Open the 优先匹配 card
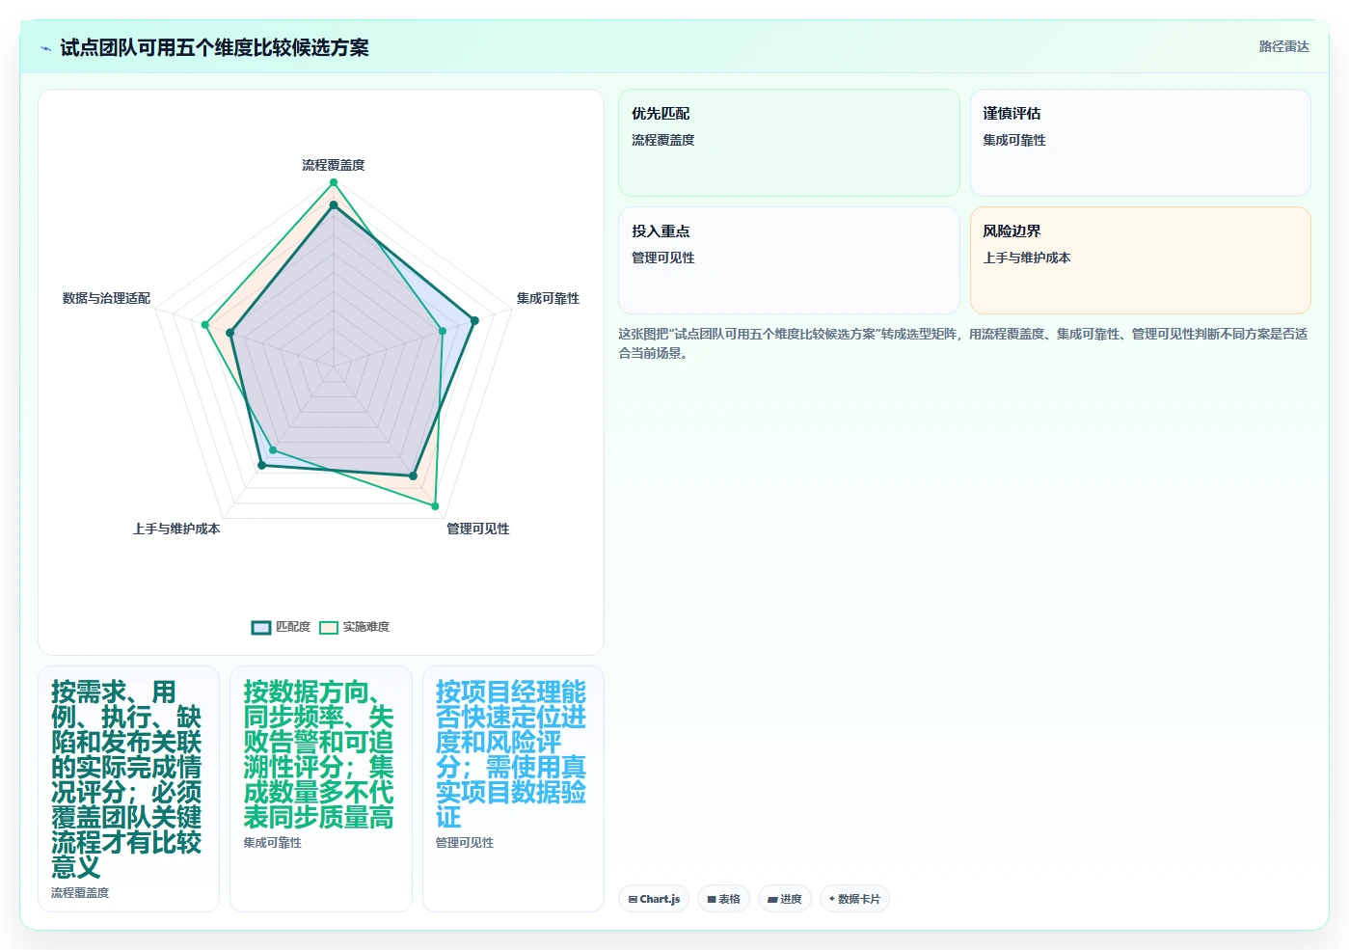Screen dimensions: 1349x950 coord(789,143)
